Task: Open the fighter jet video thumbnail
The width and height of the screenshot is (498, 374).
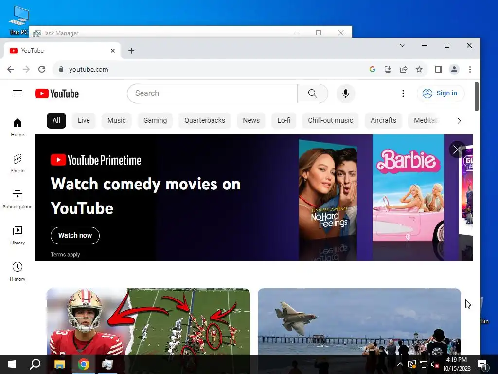Action: (x=359, y=321)
